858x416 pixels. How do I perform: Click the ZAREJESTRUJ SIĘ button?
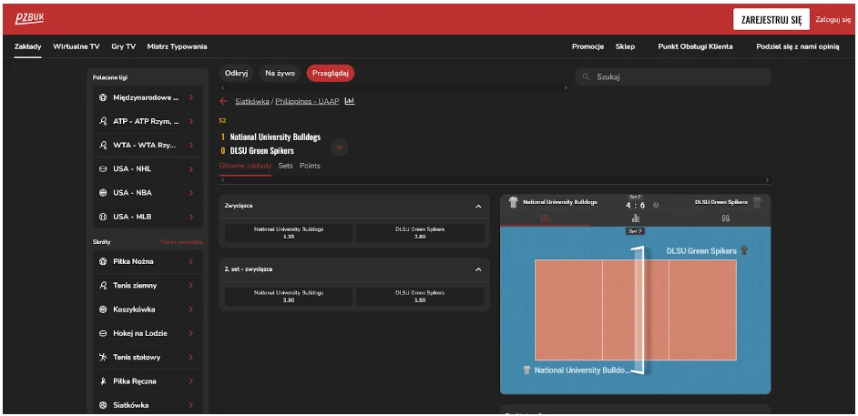coord(771,20)
